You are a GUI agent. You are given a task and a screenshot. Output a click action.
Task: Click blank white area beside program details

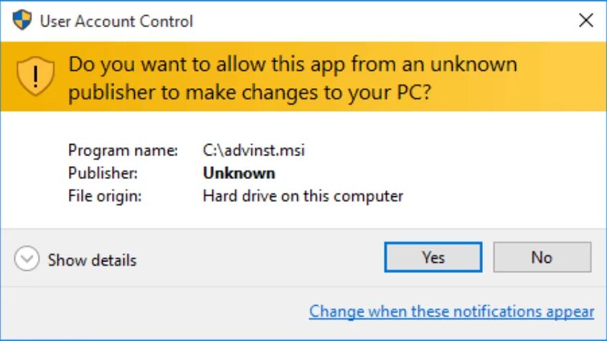[502, 172]
